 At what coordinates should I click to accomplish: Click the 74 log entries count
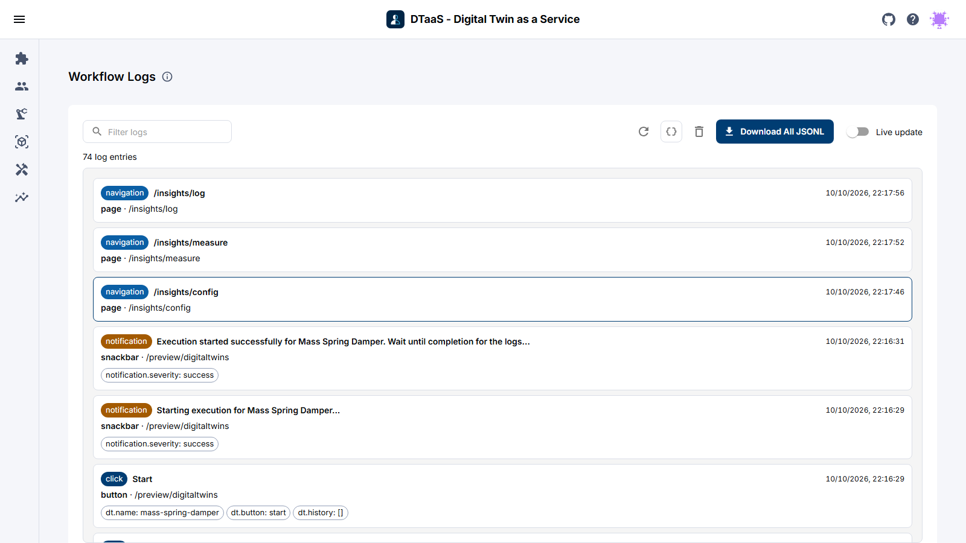coord(110,157)
